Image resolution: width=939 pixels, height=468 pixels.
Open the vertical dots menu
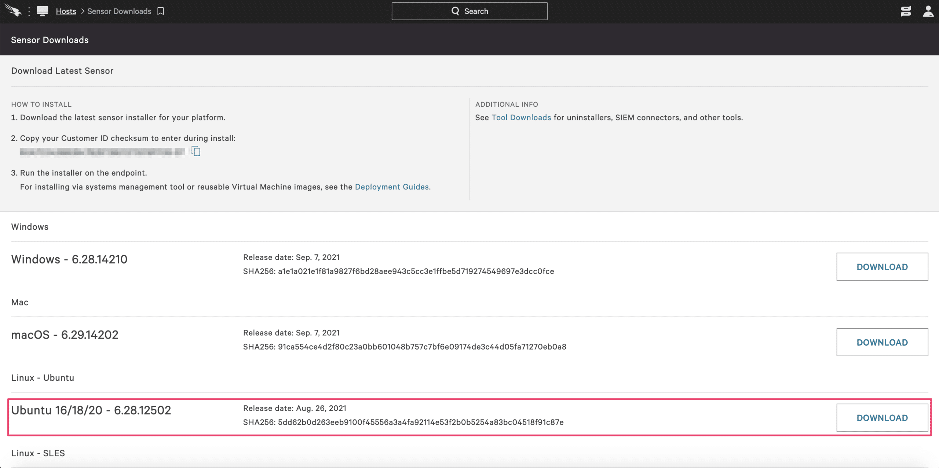[29, 11]
